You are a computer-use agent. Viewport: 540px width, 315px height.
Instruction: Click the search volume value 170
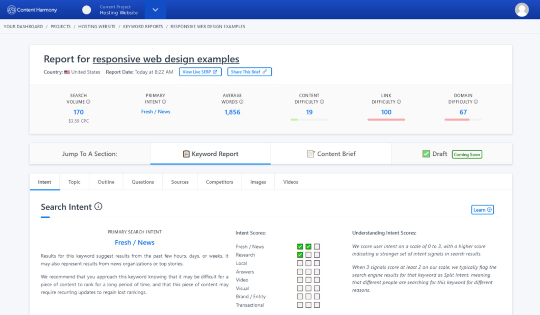[79, 112]
